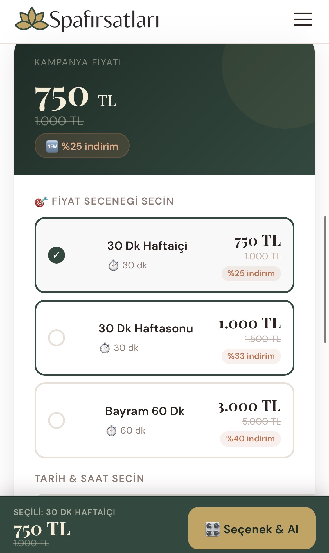Click the Spafırsatları lotus logo

(x=31, y=19)
